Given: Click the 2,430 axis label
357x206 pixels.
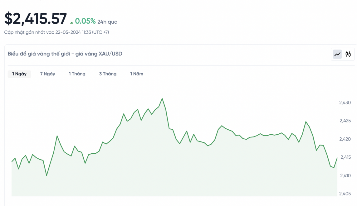Looking at the screenshot, I should pos(345,103).
